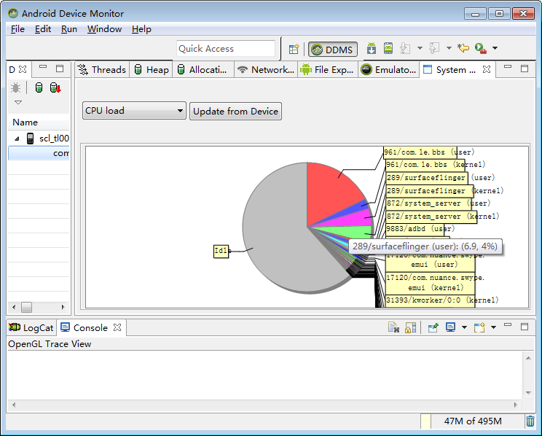The width and height of the screenshot is (542, 436).
Task: Click the Idle chart label
Action: point(221,252)
